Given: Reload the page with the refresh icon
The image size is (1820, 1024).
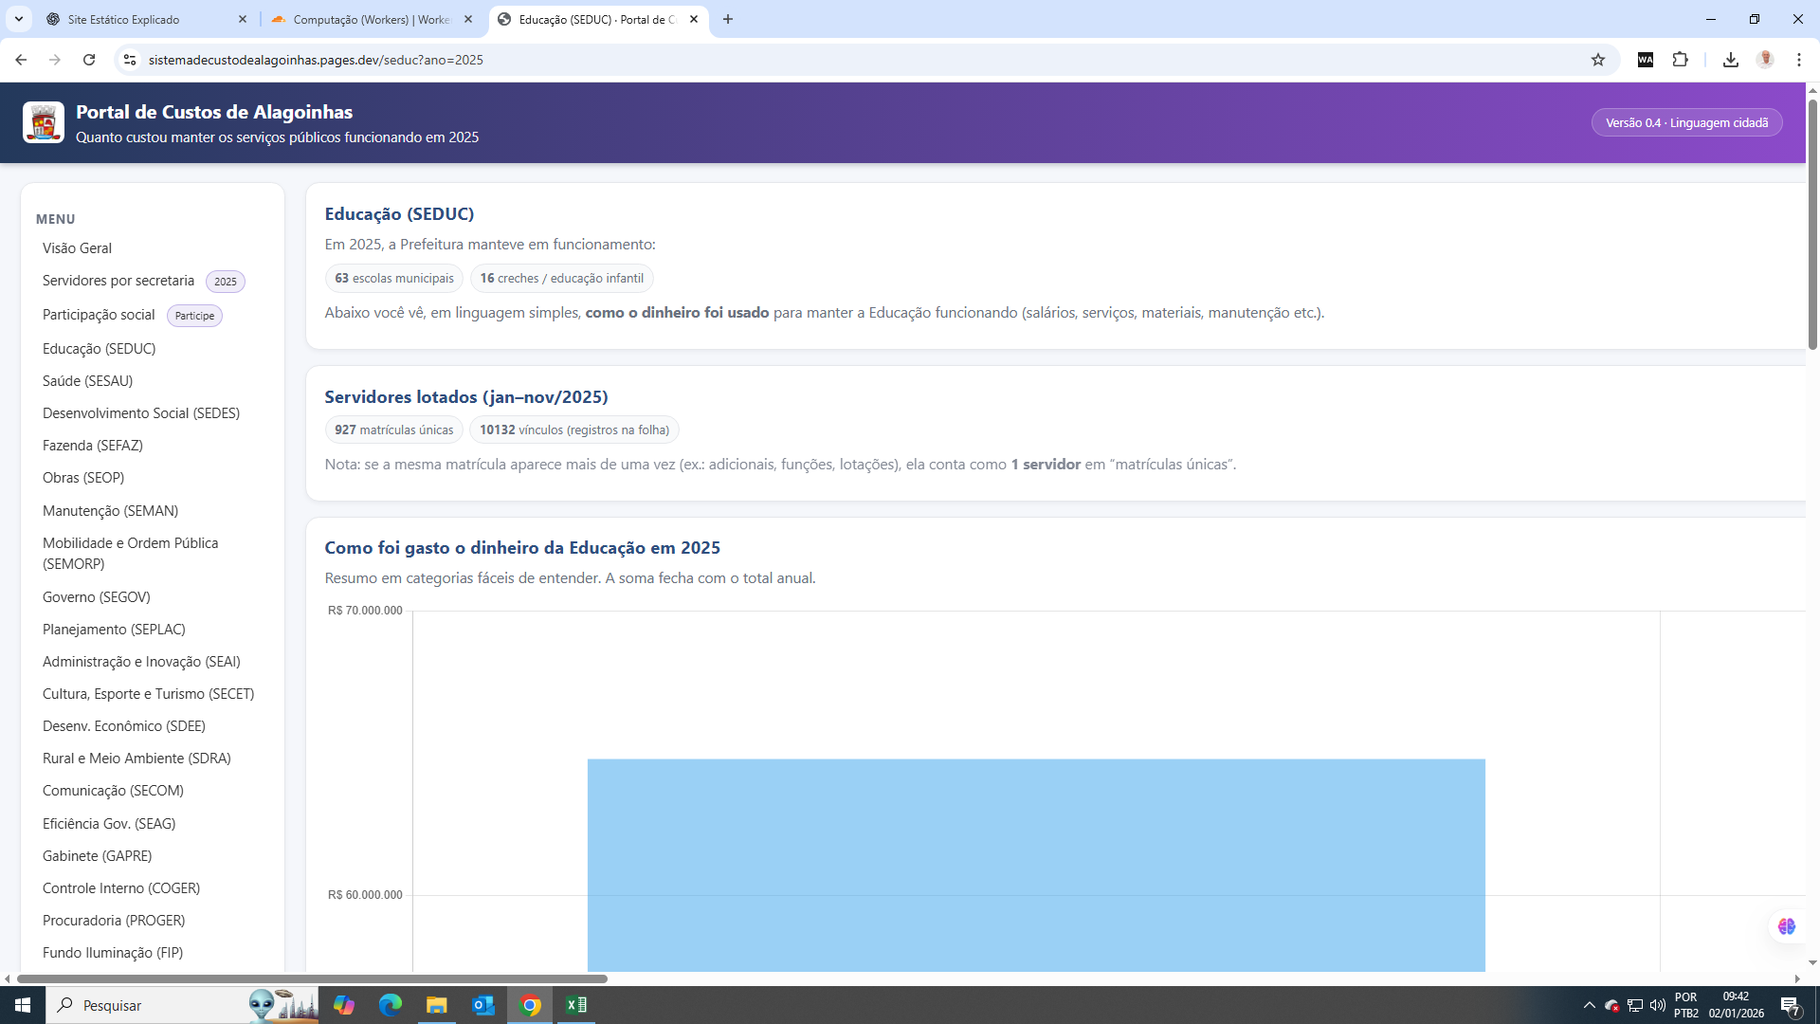Looking at the screenshot, I should [89, 60].
